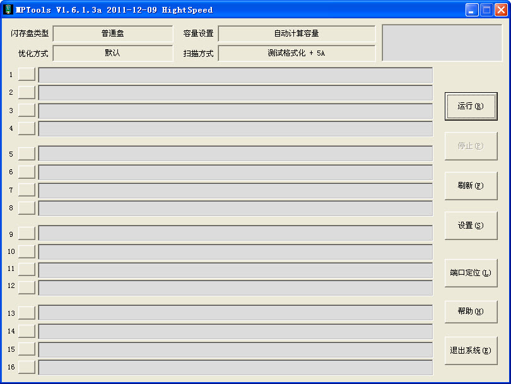Viewport: 511px width, 384px height.
Task: Click the 端口定位 (L) port locate button
Action: point(471,273)
